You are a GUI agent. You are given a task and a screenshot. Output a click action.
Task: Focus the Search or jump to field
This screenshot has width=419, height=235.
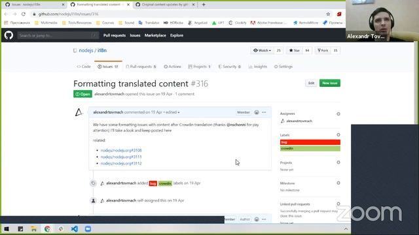click(x=58, y=35)
